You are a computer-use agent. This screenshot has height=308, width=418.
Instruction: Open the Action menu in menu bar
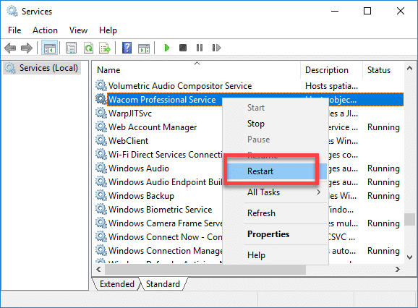[x=45, y=30]
